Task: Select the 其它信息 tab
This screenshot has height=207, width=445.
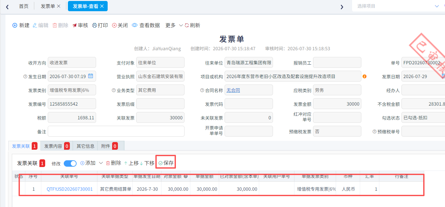Action: tap(85, 146)
